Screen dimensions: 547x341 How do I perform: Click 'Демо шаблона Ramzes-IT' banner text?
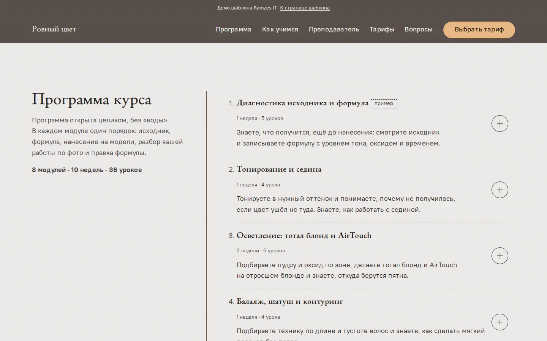coord(247,8)
